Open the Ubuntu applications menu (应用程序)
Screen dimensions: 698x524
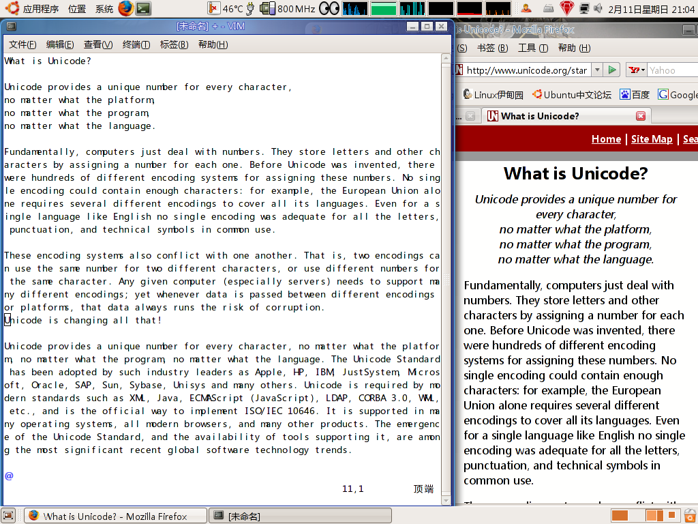(x=31, y=8)
